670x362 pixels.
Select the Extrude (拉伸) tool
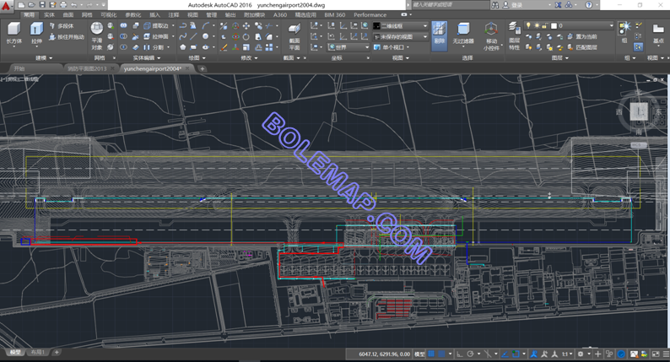pyautogui.click(x=36, y=33)
